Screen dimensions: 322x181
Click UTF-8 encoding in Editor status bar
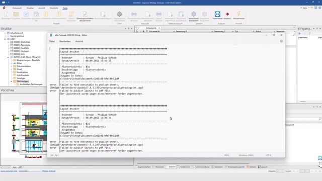coord(268,155)
